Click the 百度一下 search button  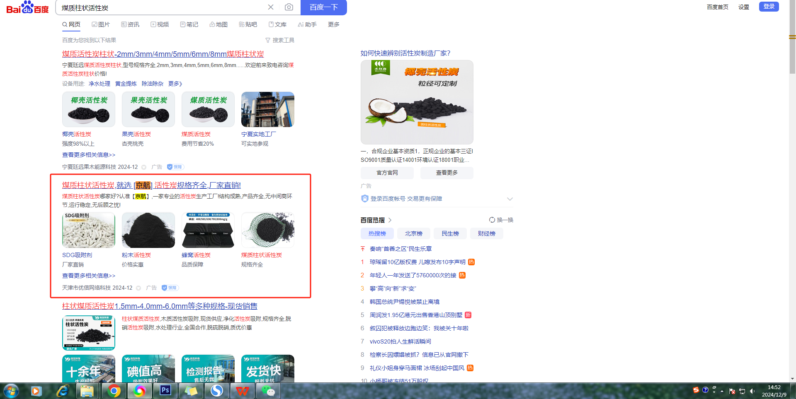(x=323, y=7)
